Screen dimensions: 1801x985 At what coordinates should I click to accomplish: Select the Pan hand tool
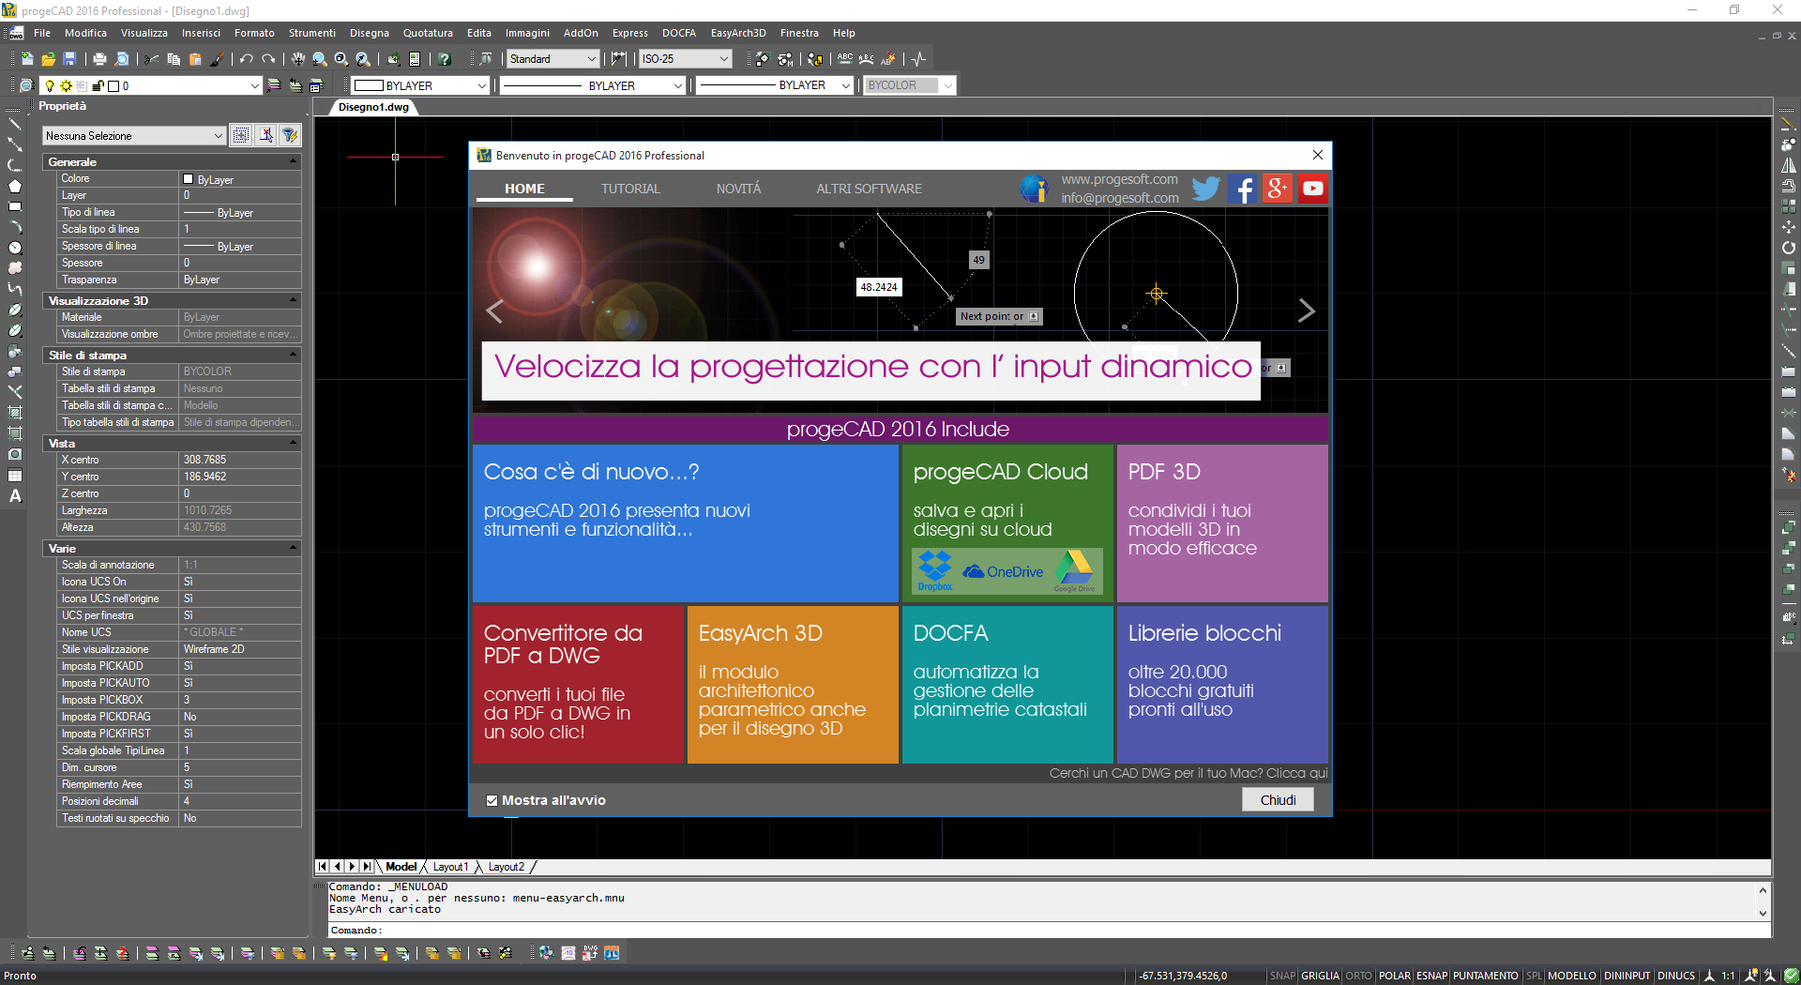tap(298, 59)
